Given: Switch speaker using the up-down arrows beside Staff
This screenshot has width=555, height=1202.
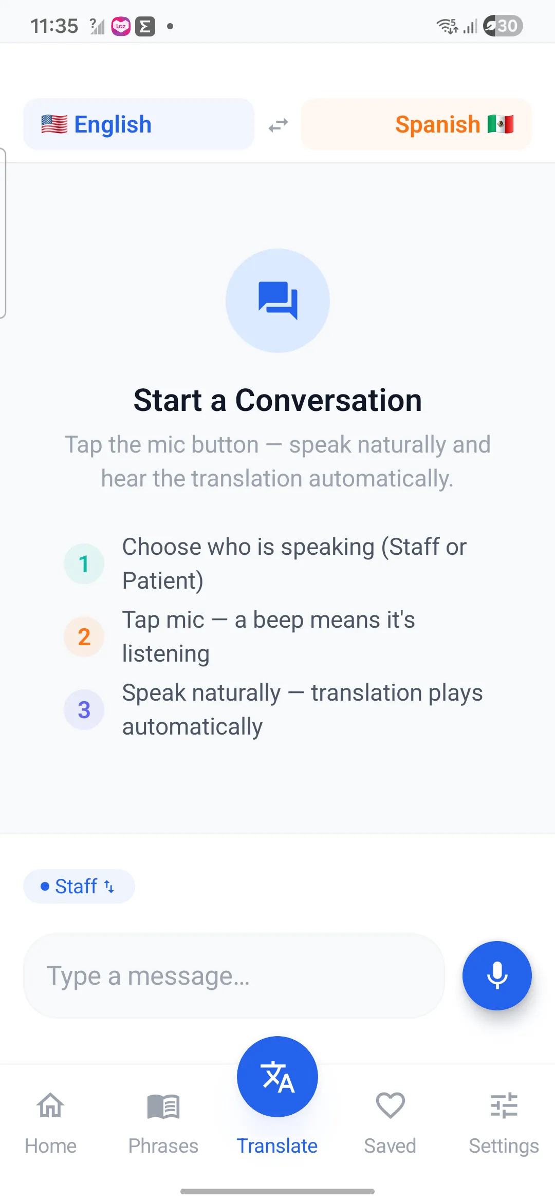Looking at the screenshot, I should [109, 886].
